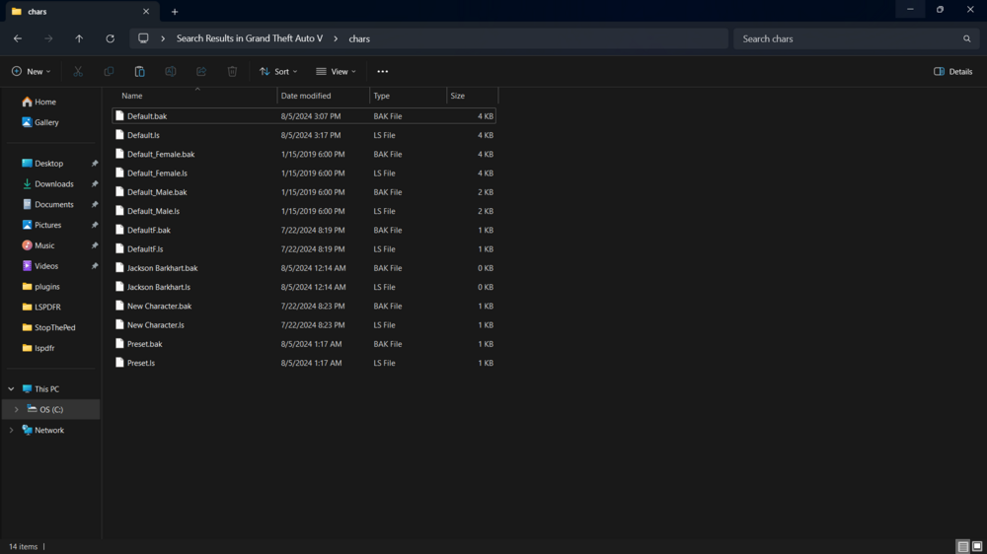
Task: Switch to large thumbnails view icon
Action: (x=977, y=546)
